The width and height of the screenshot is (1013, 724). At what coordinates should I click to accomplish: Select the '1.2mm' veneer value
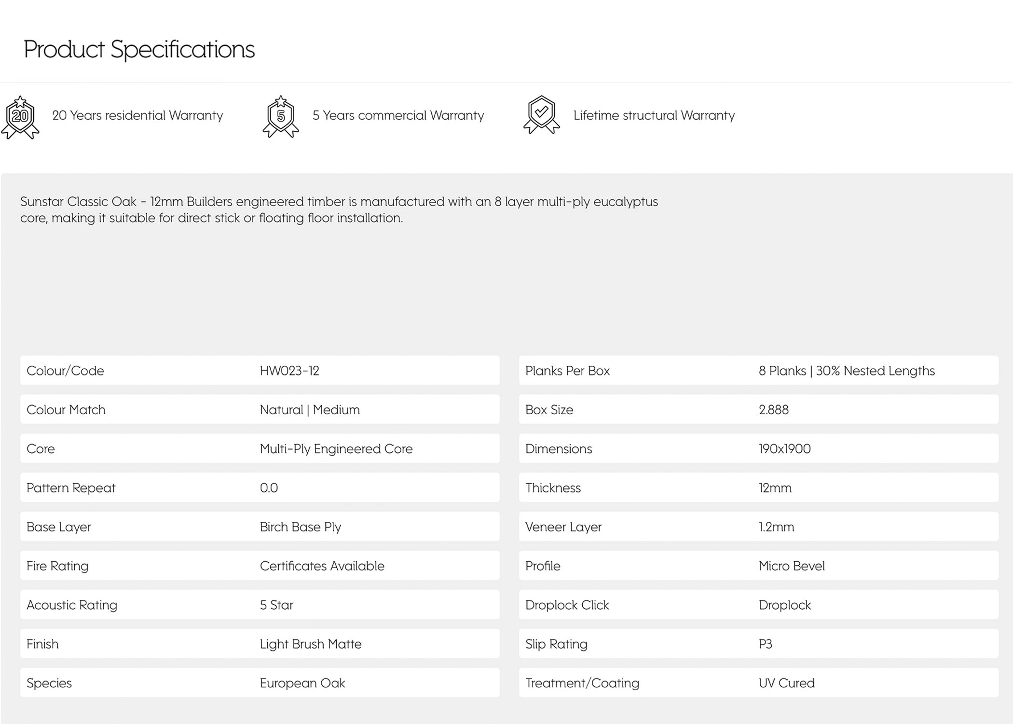pyautogui.click(x=776, y=527)
